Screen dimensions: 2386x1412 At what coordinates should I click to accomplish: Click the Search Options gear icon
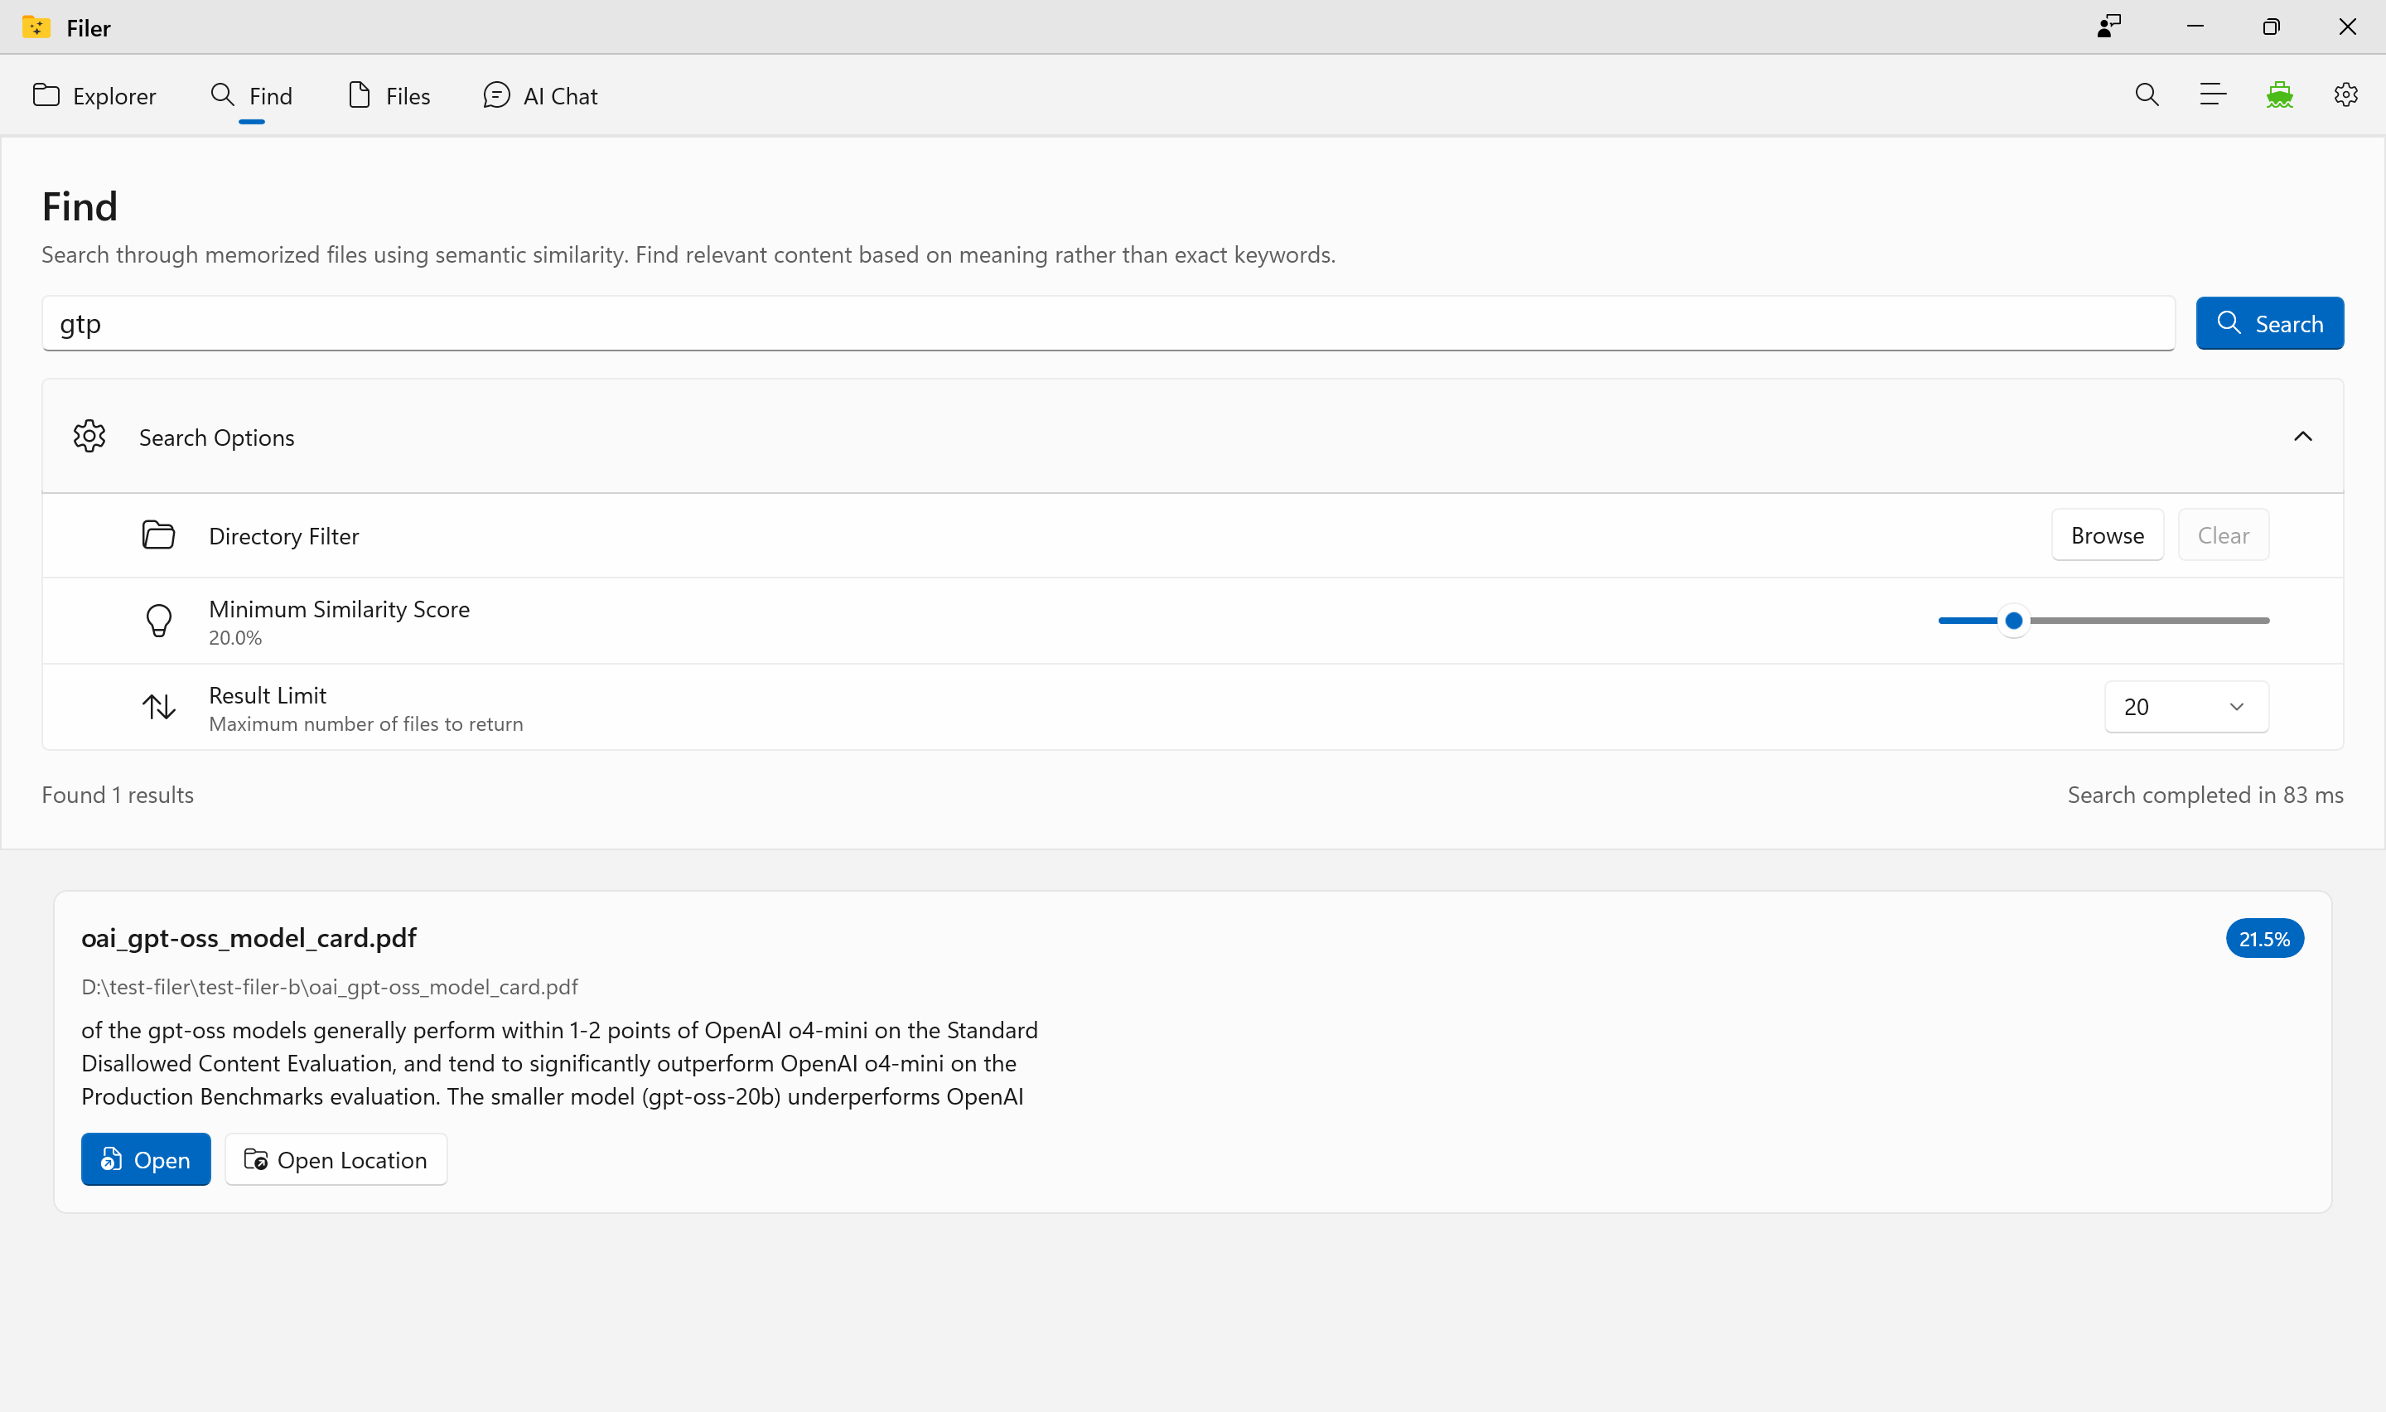(89, 436)
